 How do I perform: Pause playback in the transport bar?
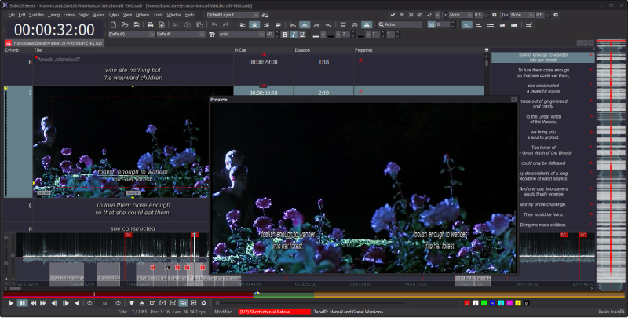point(23,303)
